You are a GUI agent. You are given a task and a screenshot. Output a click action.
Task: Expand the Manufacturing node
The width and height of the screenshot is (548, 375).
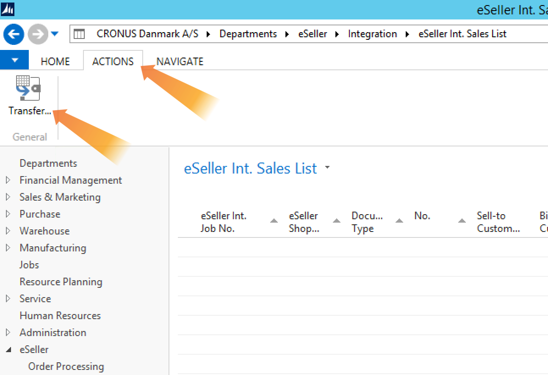point(8,248)
